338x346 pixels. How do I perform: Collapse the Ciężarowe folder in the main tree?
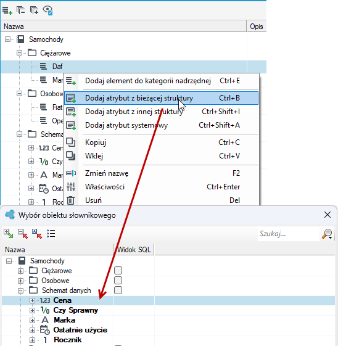[x=19, y=53]
